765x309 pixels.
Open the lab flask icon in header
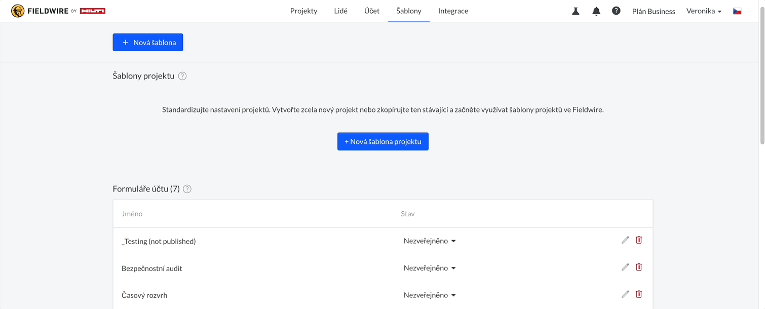pos(576,11)
